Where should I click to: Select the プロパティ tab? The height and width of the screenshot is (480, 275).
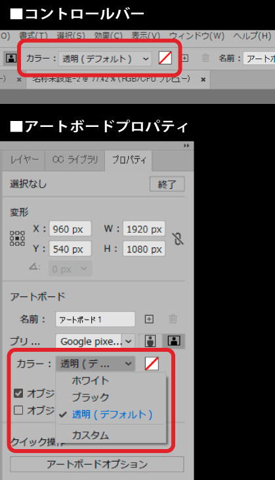tap(129, 160)
